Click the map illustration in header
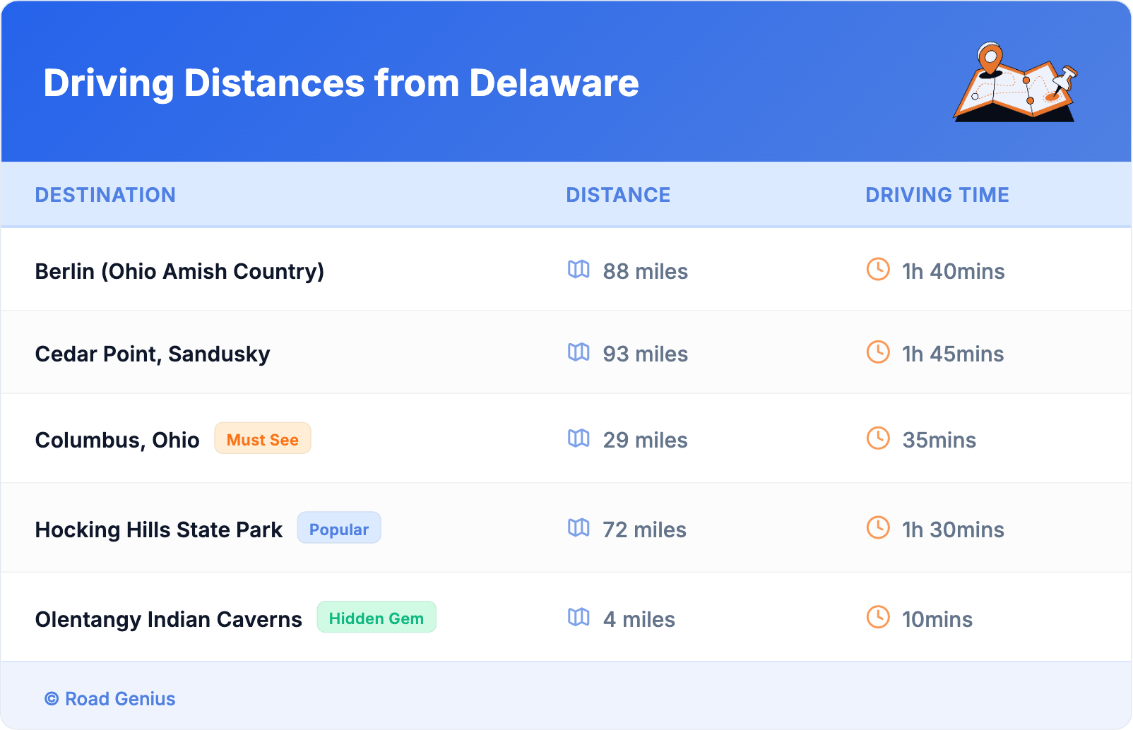The image size is (1133, 730). pyautogui.click(x=1015, y=83)
